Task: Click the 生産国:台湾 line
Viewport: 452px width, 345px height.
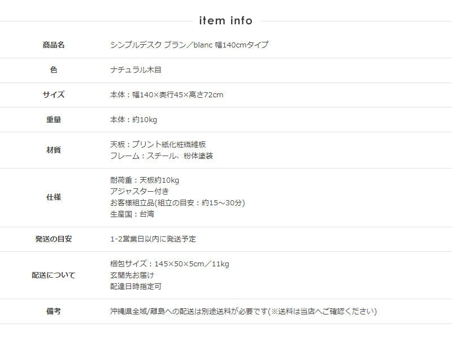Action: pyautogui.click(x=132, y=214)
